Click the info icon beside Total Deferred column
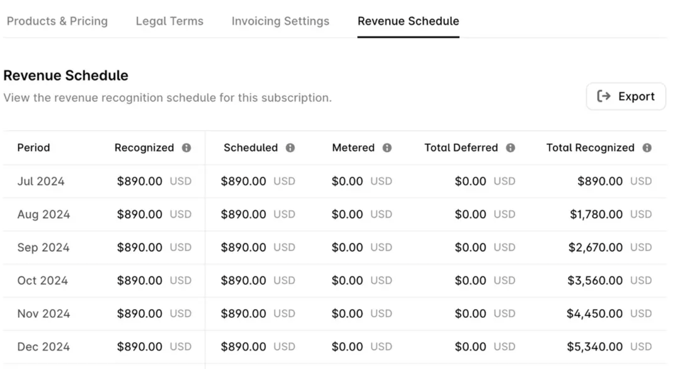The height and width of the screenshot is (369, 682). 511,147
